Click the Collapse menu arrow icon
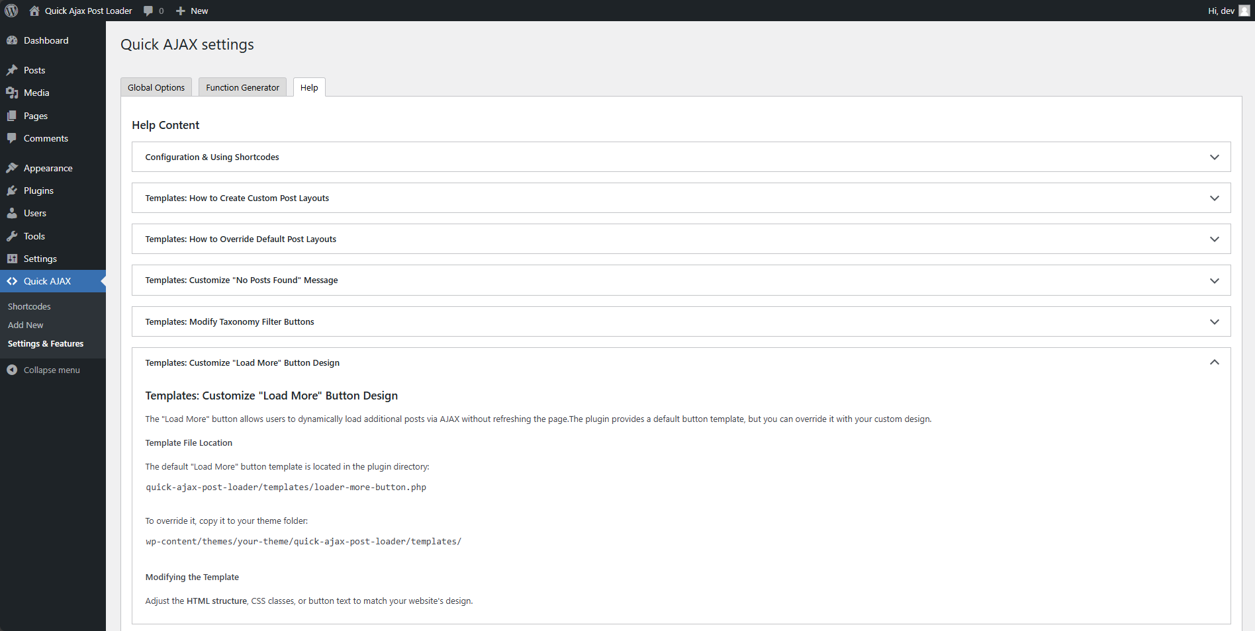 click(12, 370)
